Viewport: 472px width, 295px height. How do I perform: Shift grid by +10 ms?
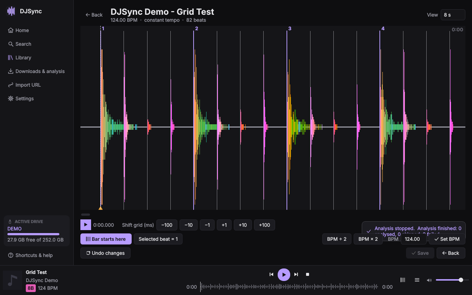coord(243,225)
